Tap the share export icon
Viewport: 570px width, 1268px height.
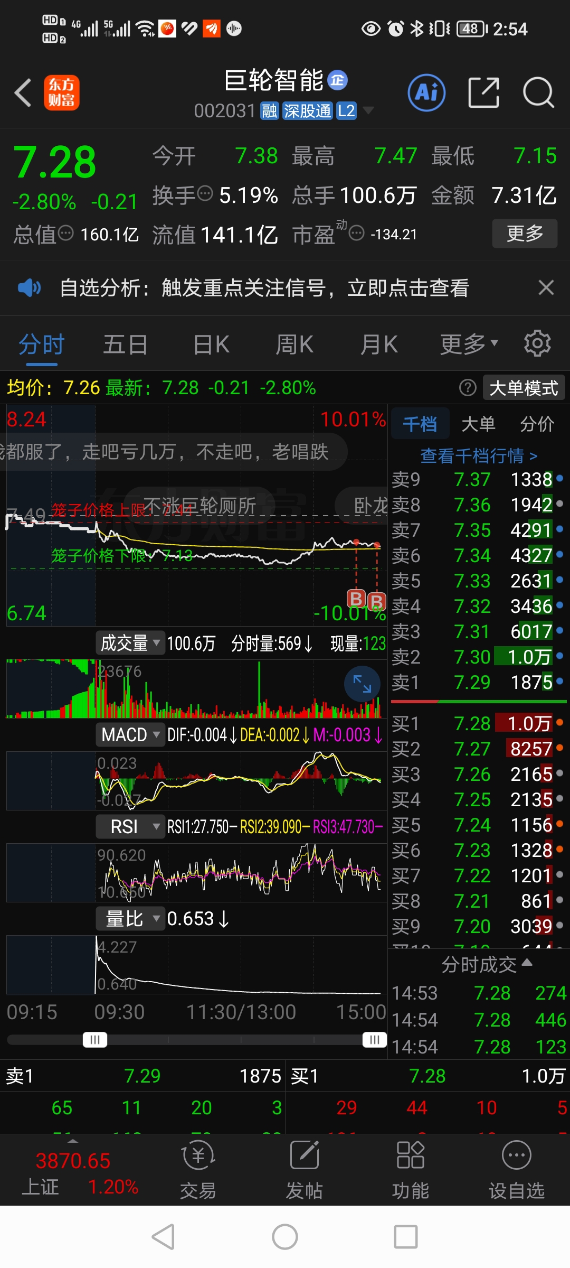click(484, 92)
